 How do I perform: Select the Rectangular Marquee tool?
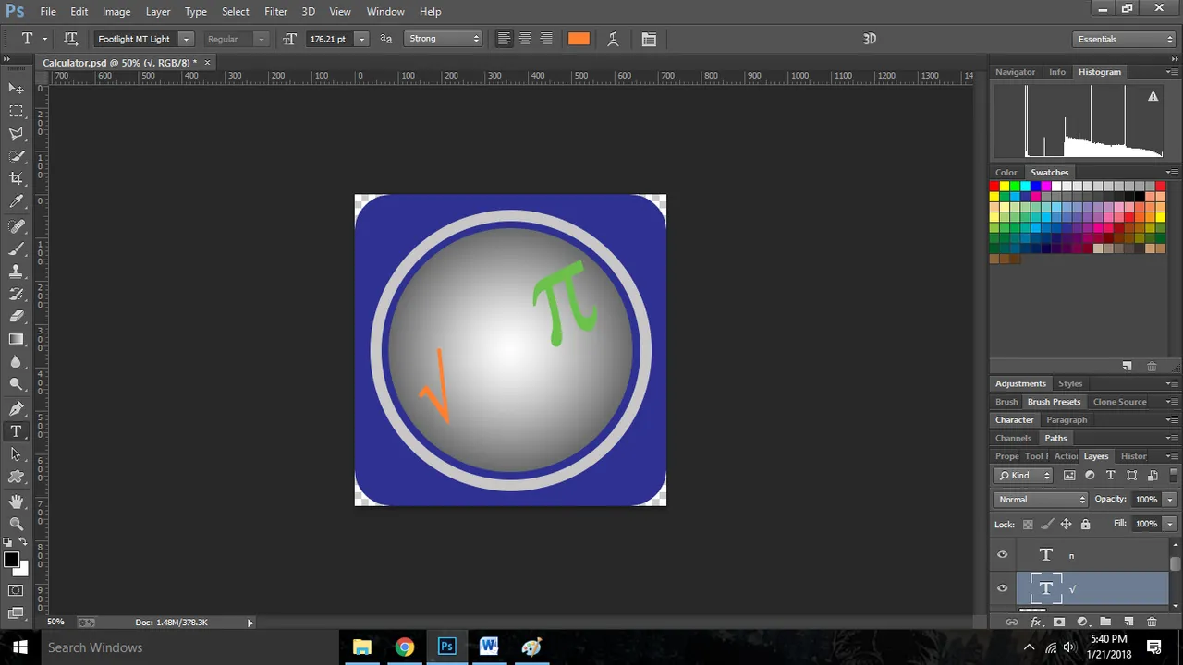[x=16, y=111]
